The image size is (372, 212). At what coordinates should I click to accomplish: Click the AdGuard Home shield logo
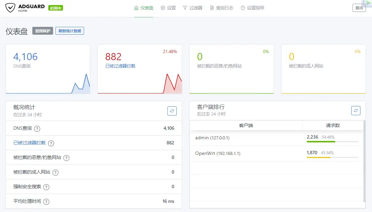[11, 8]
